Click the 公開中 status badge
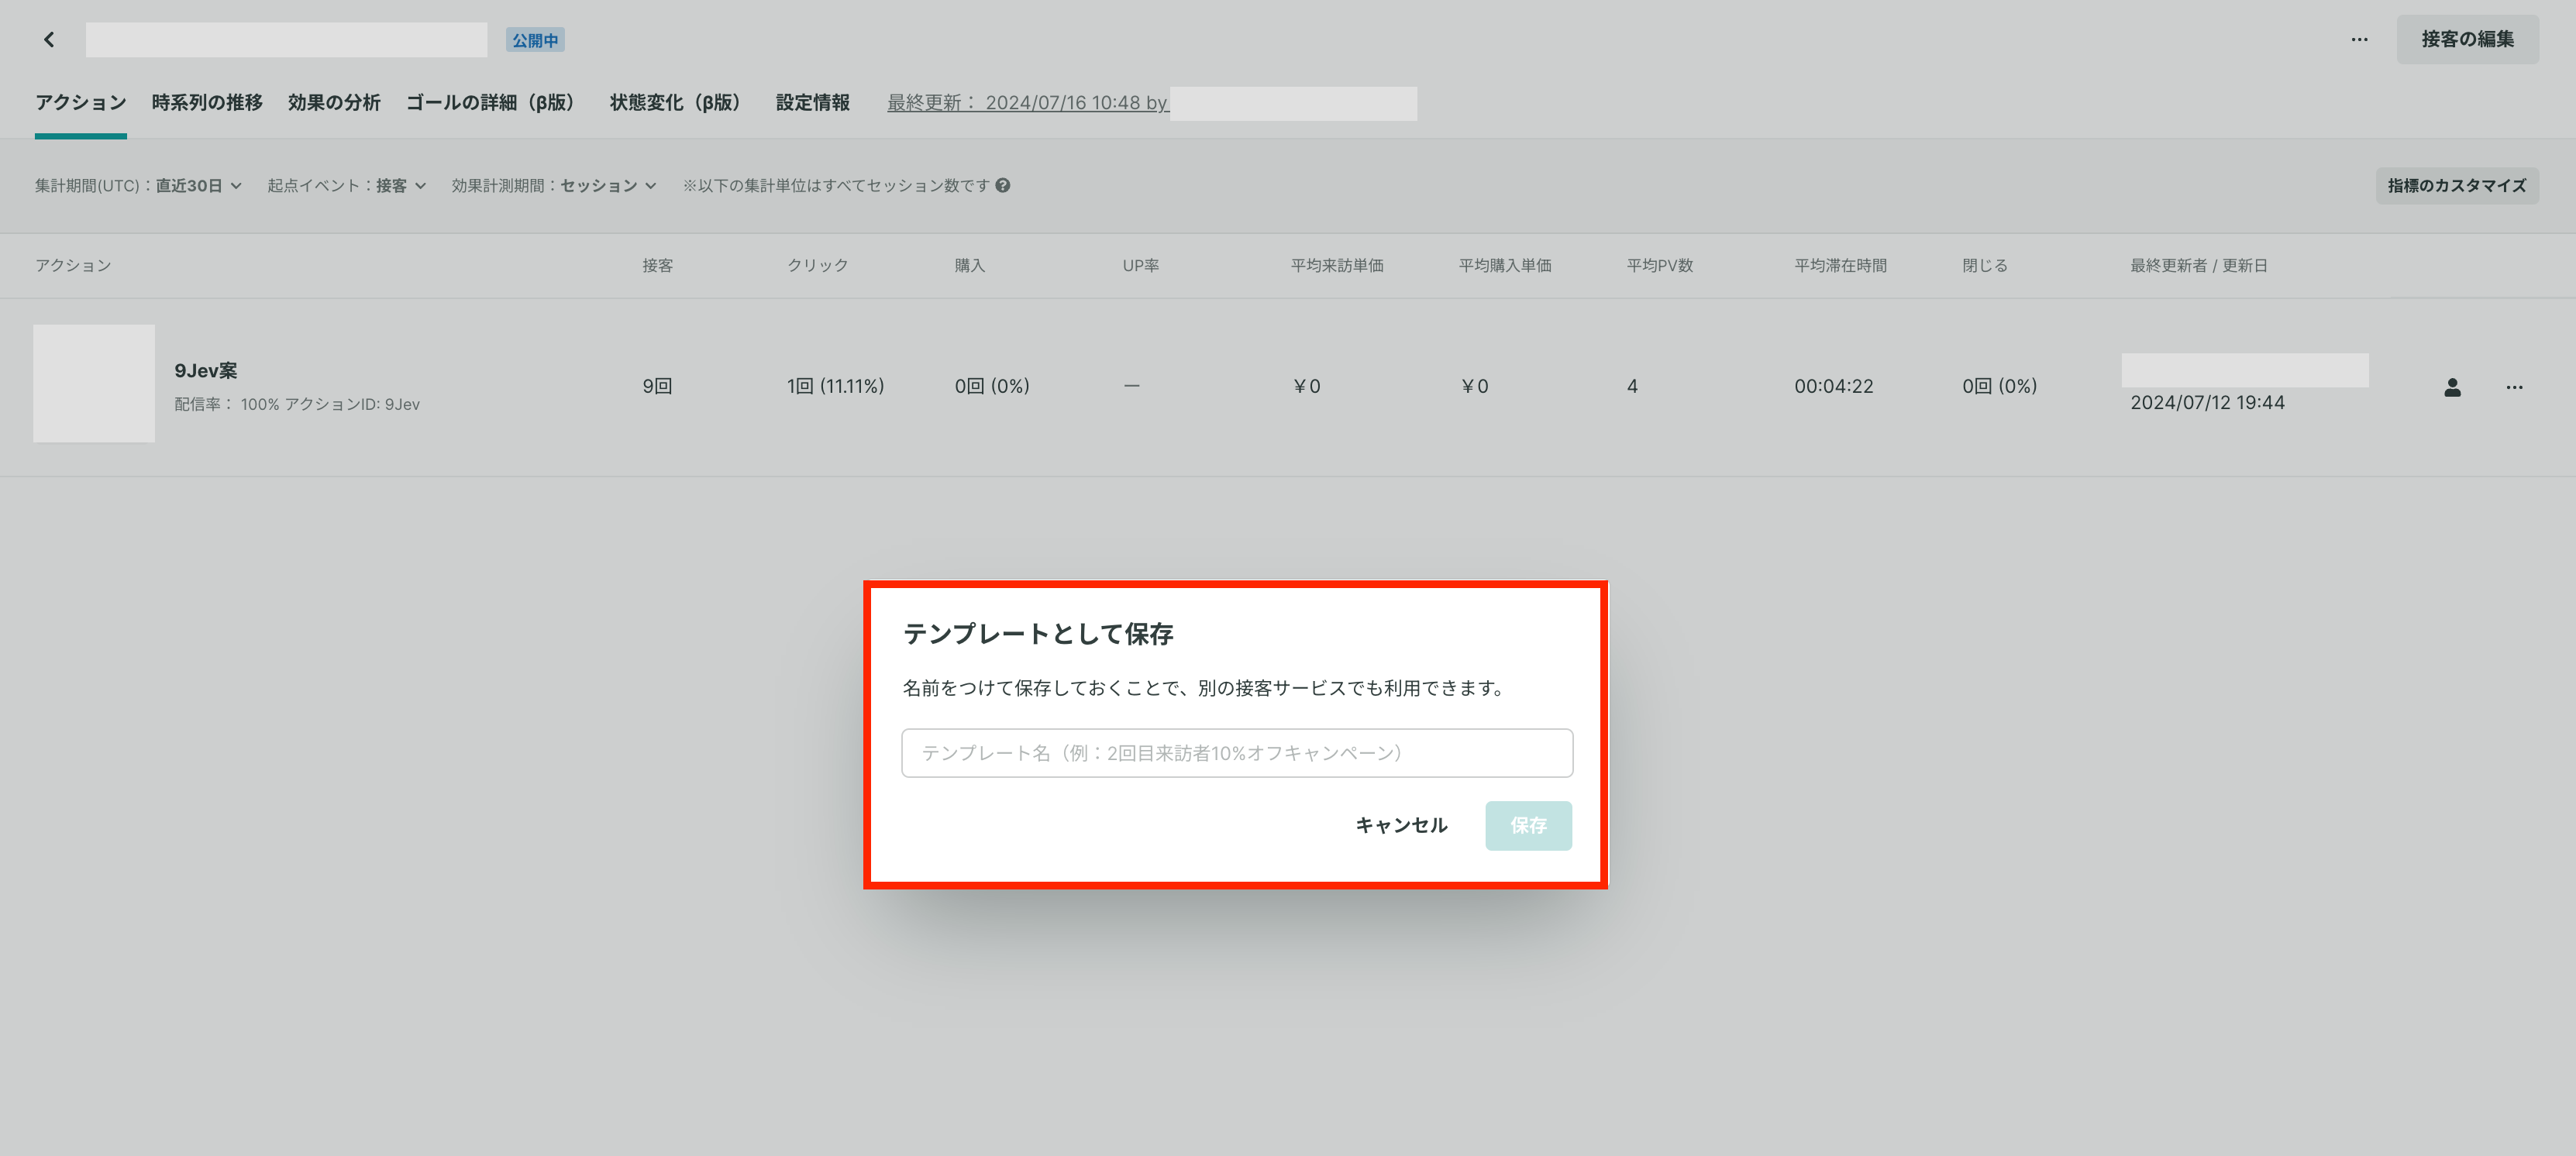Image resolution: width=2576 pixels, height=1156 pixels. (535, 40)
